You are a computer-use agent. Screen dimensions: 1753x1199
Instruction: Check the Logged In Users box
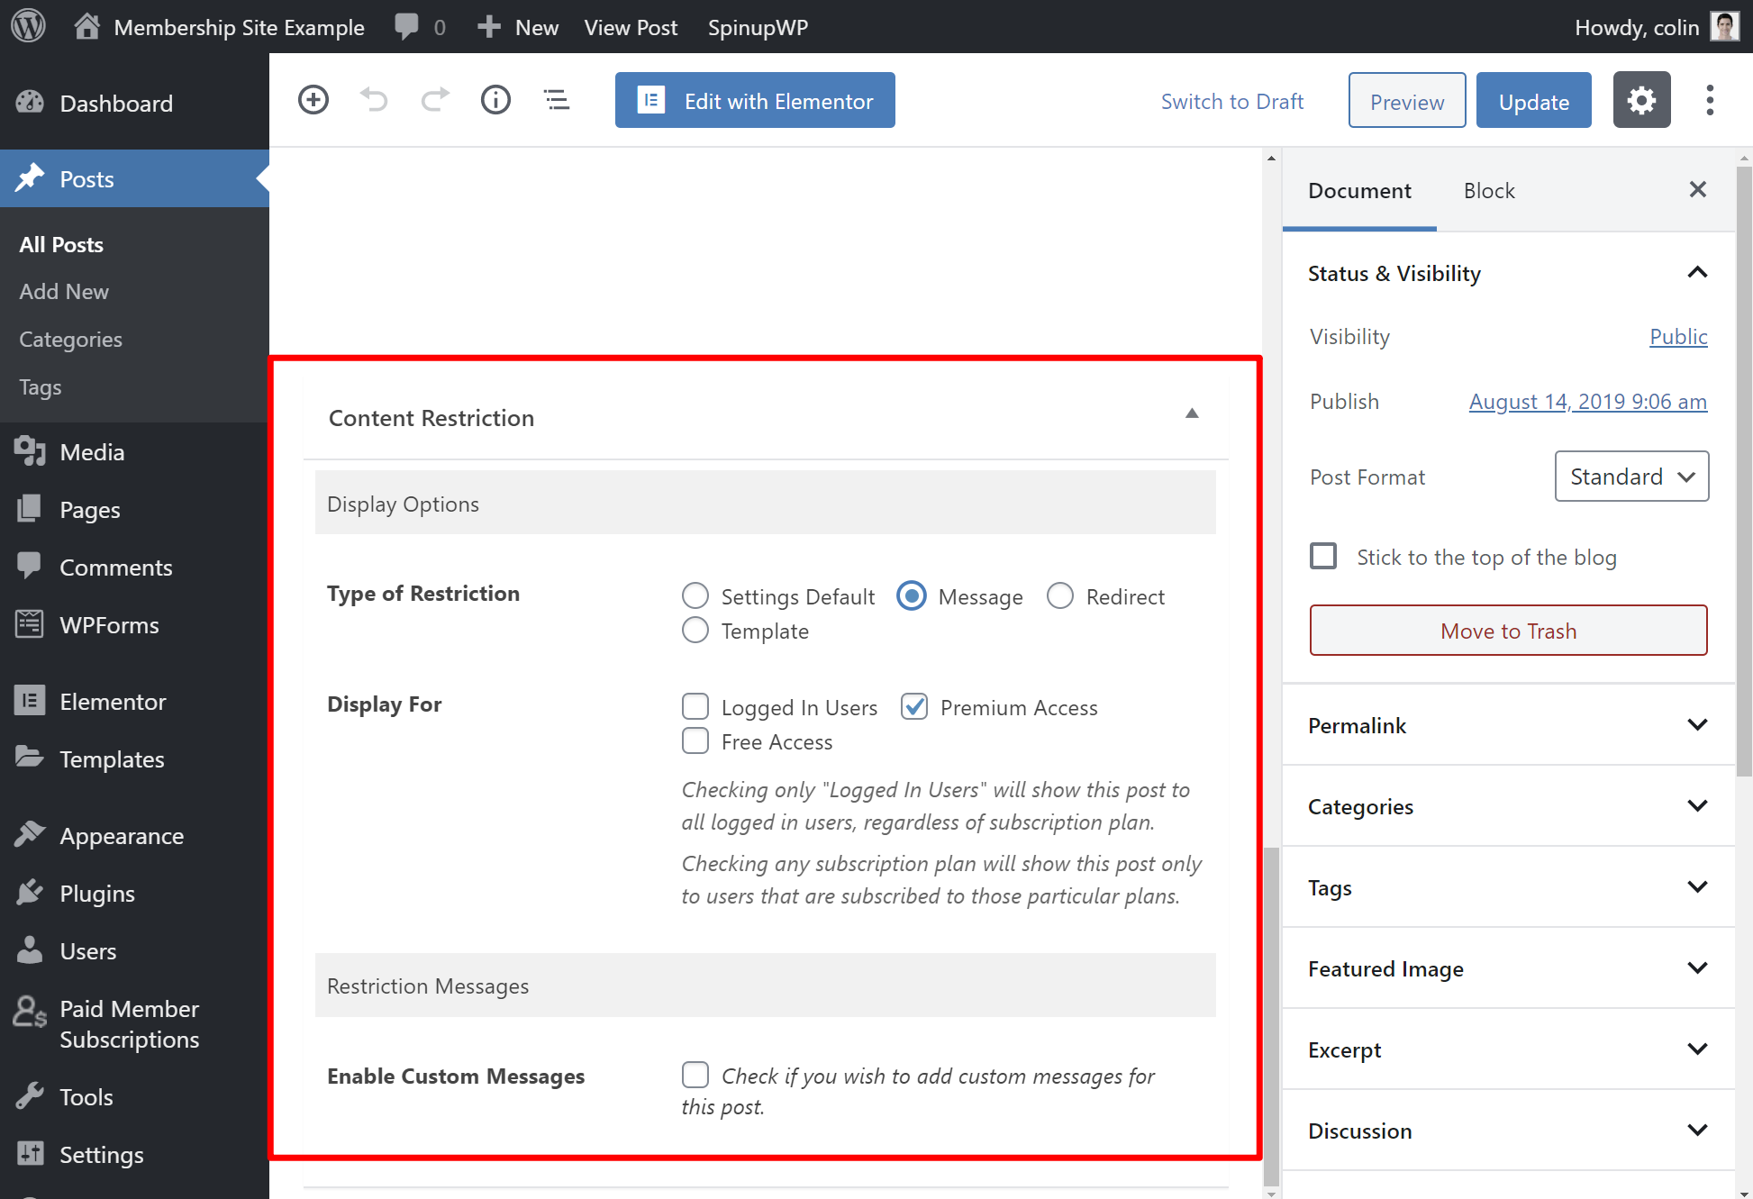[695, 706]
